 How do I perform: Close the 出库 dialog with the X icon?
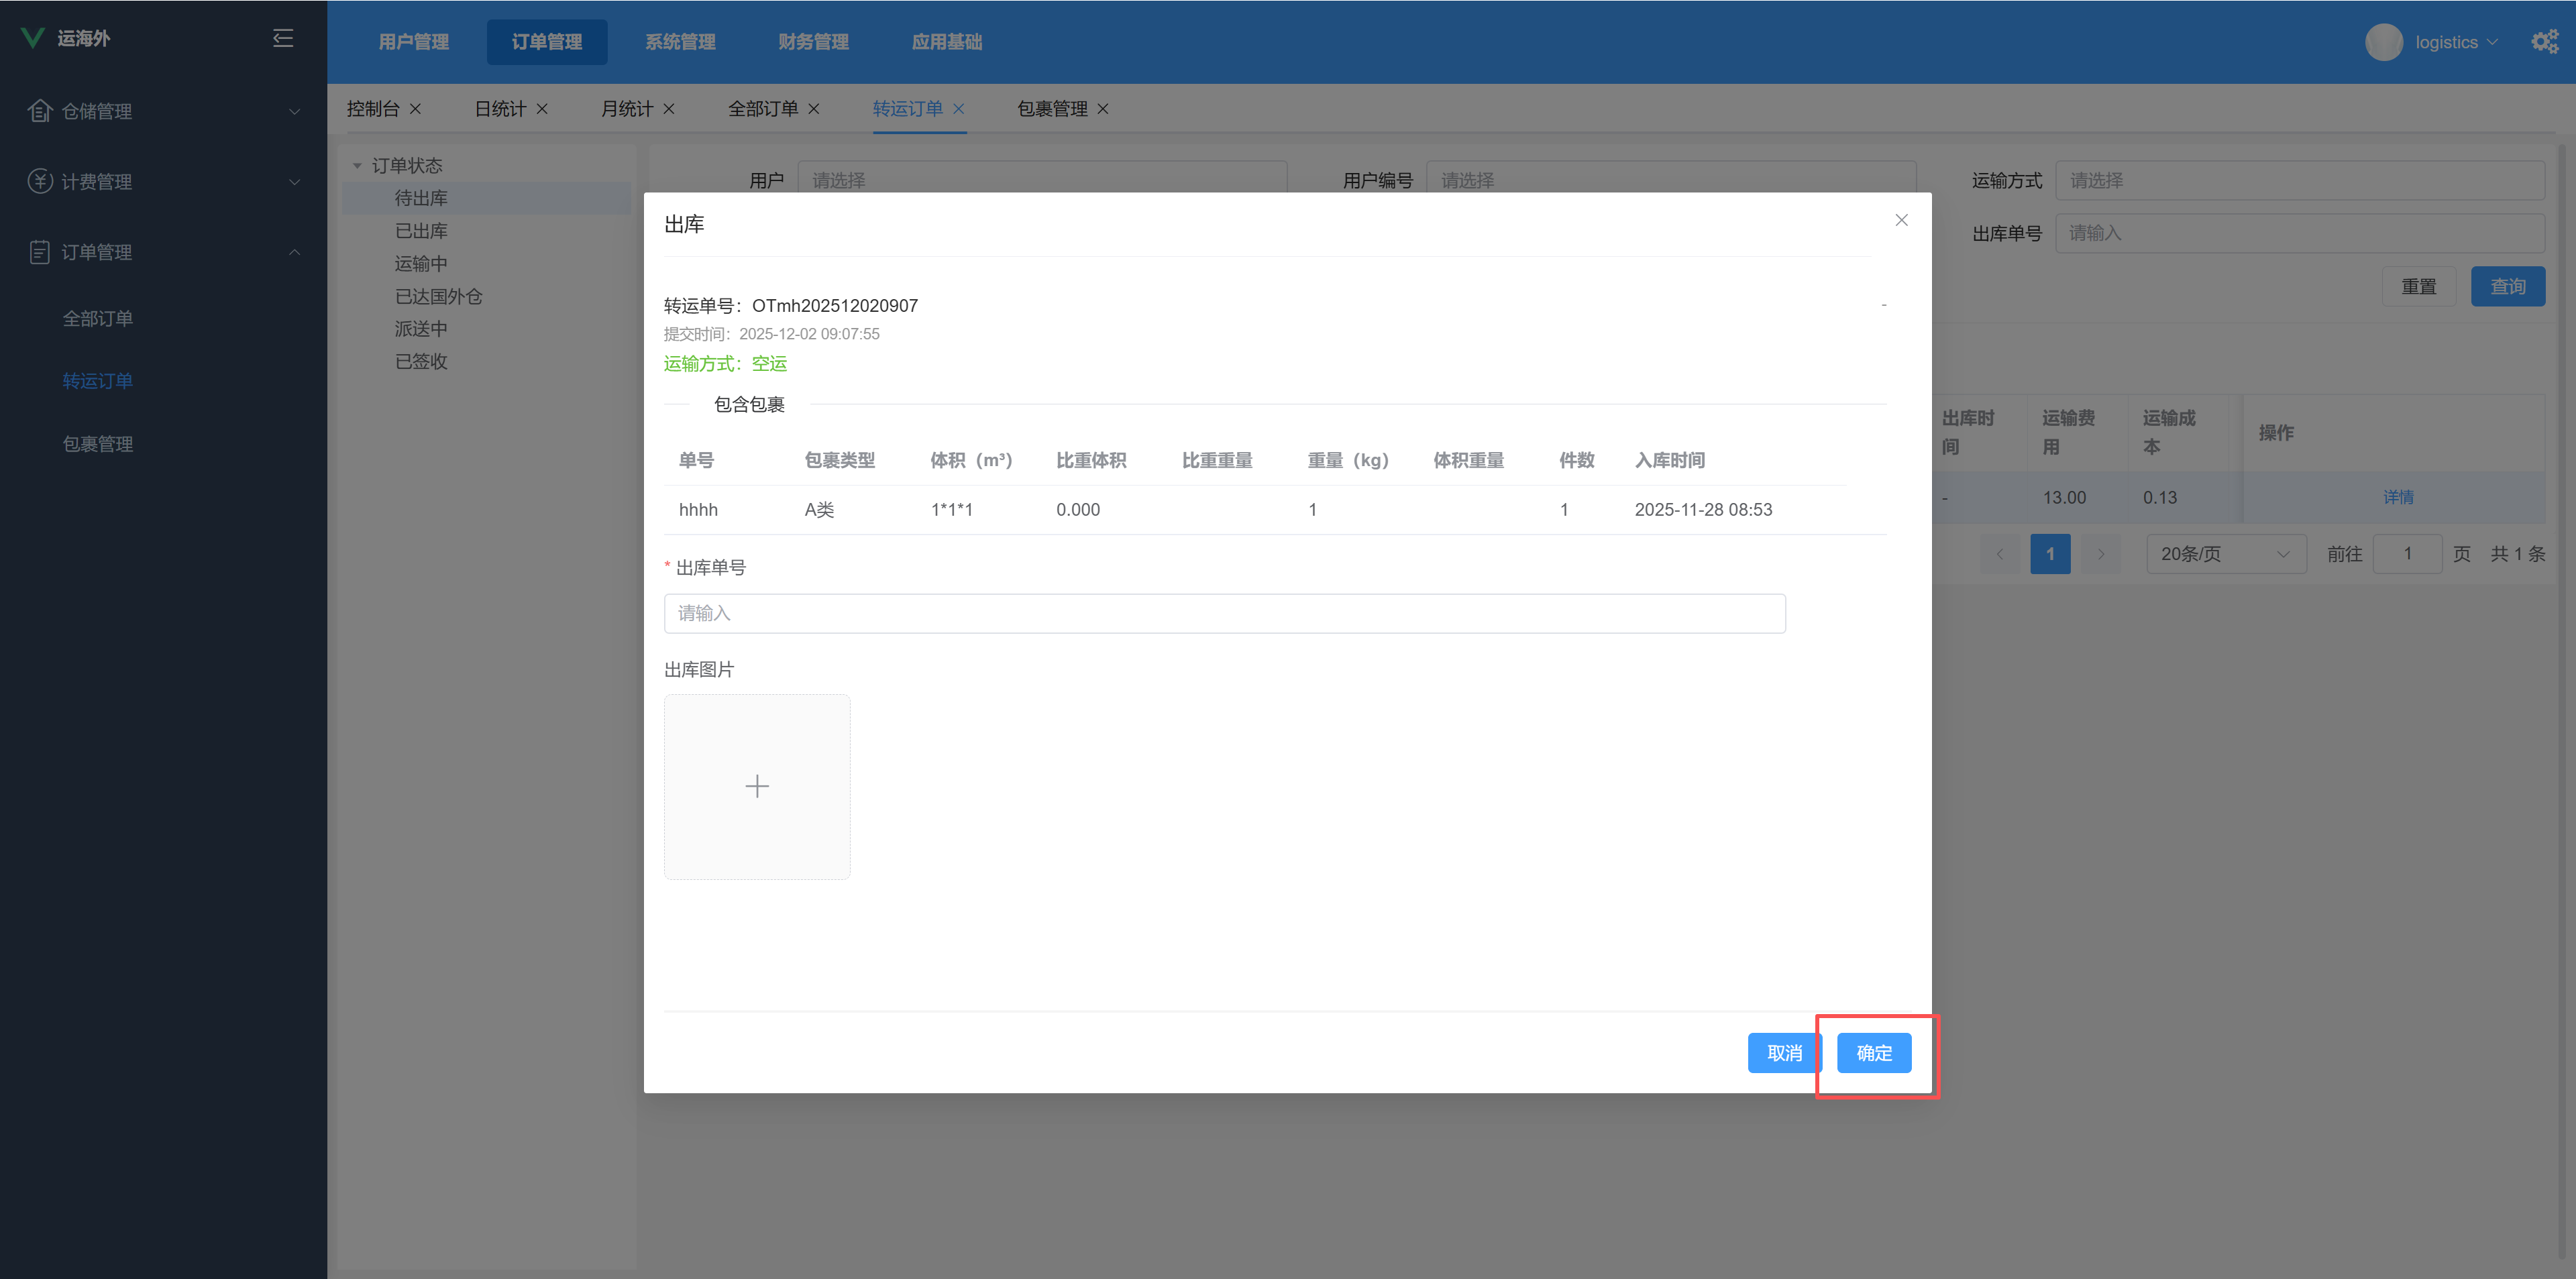(1901, 220)
